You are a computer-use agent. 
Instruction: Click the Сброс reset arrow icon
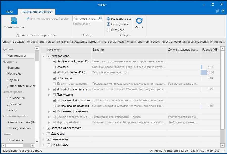(x=139, y=21)
